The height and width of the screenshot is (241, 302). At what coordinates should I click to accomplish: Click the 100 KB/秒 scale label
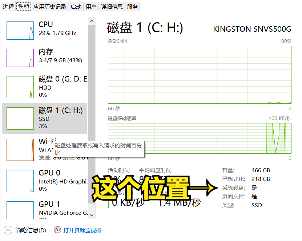click(x=280, y=118)
